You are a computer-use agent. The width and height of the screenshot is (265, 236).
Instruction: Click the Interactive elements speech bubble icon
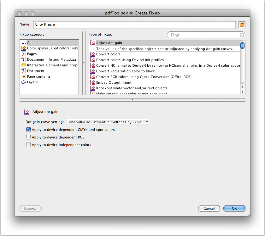coord(24,65)
